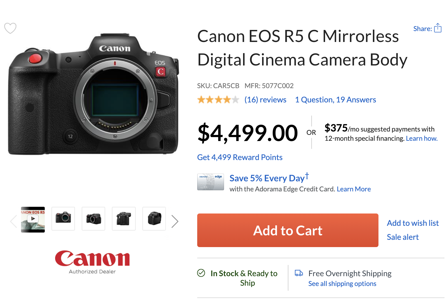The image size is (447, 305).
Task: Open the star rating reviews
Action: tap(218, 100)
